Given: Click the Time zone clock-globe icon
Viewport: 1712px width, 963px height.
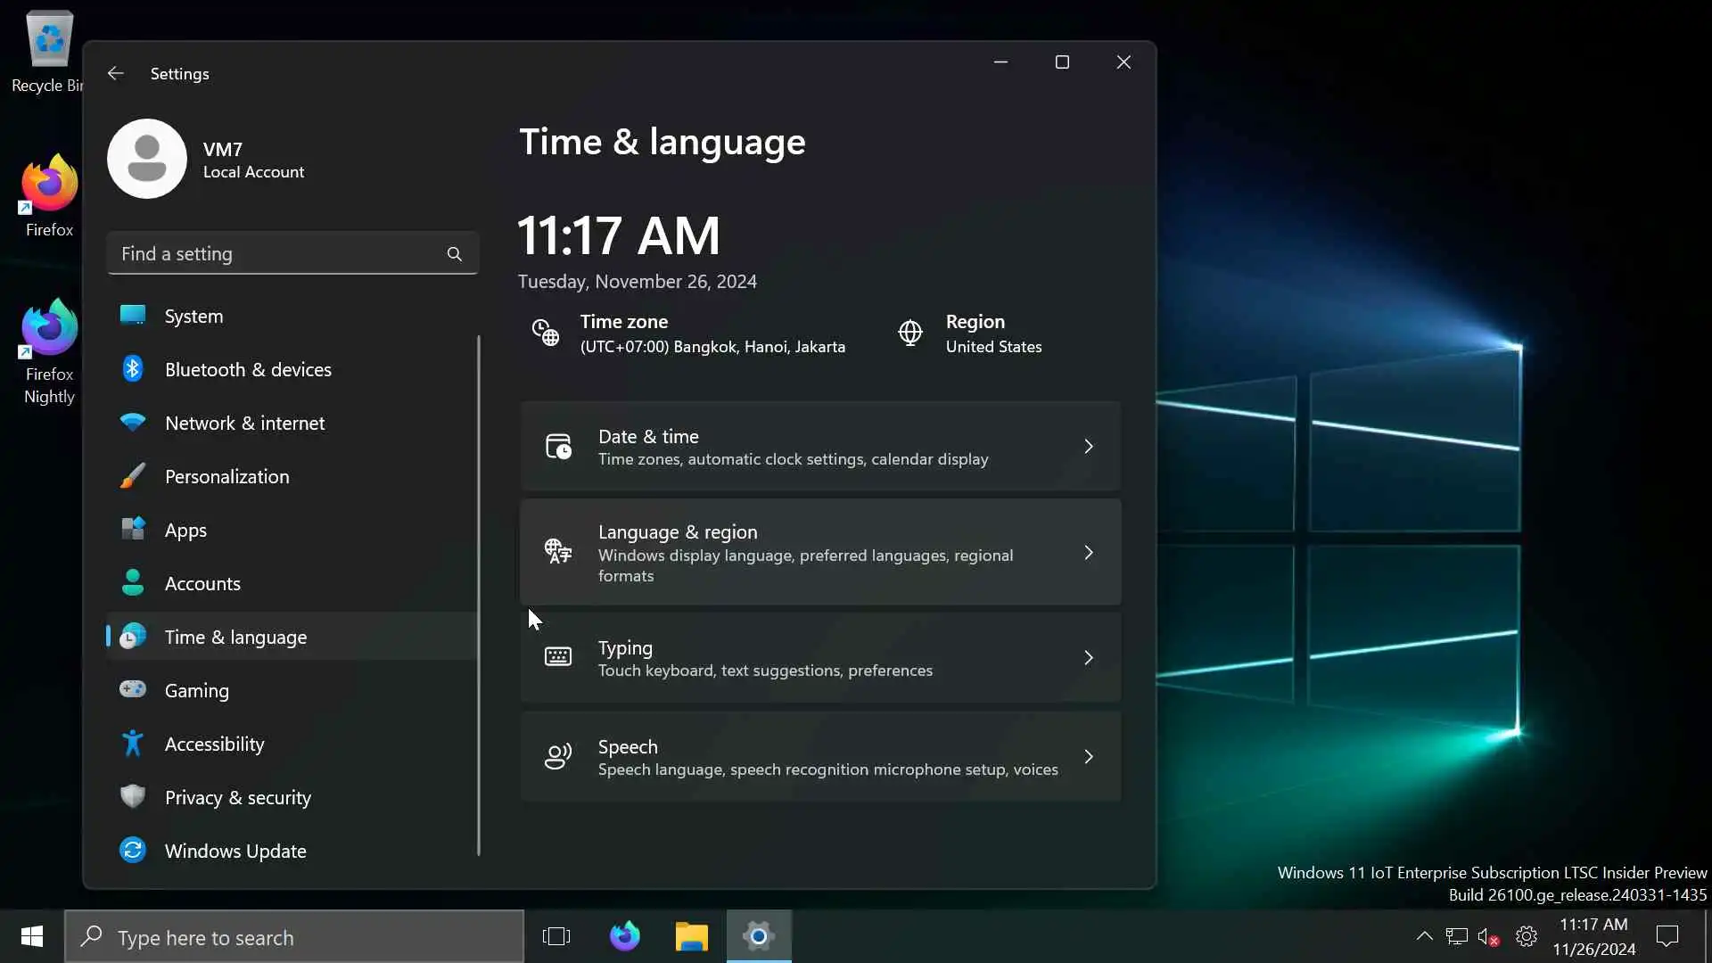Looking at the screenshot, I should 546,333.
